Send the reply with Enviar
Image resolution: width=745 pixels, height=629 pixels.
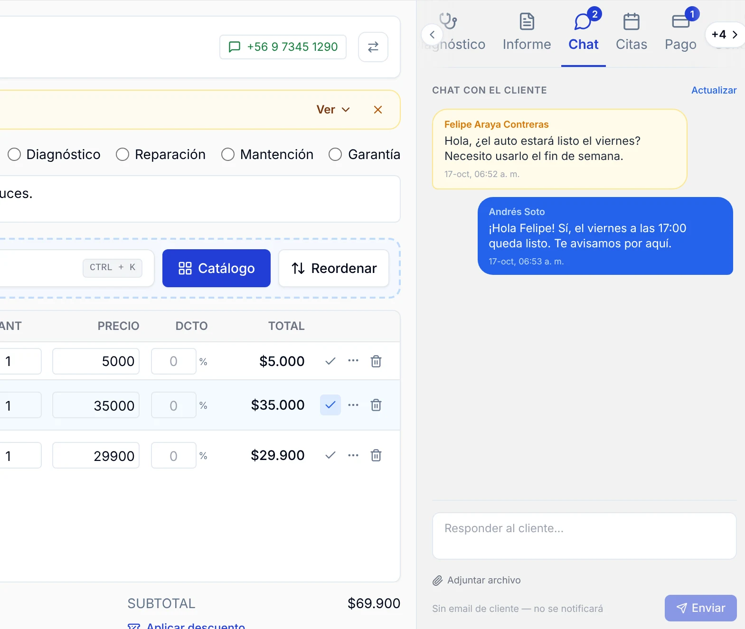pos(701,608)
